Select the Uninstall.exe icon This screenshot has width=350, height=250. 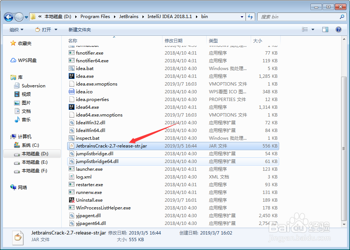[71, 200]
